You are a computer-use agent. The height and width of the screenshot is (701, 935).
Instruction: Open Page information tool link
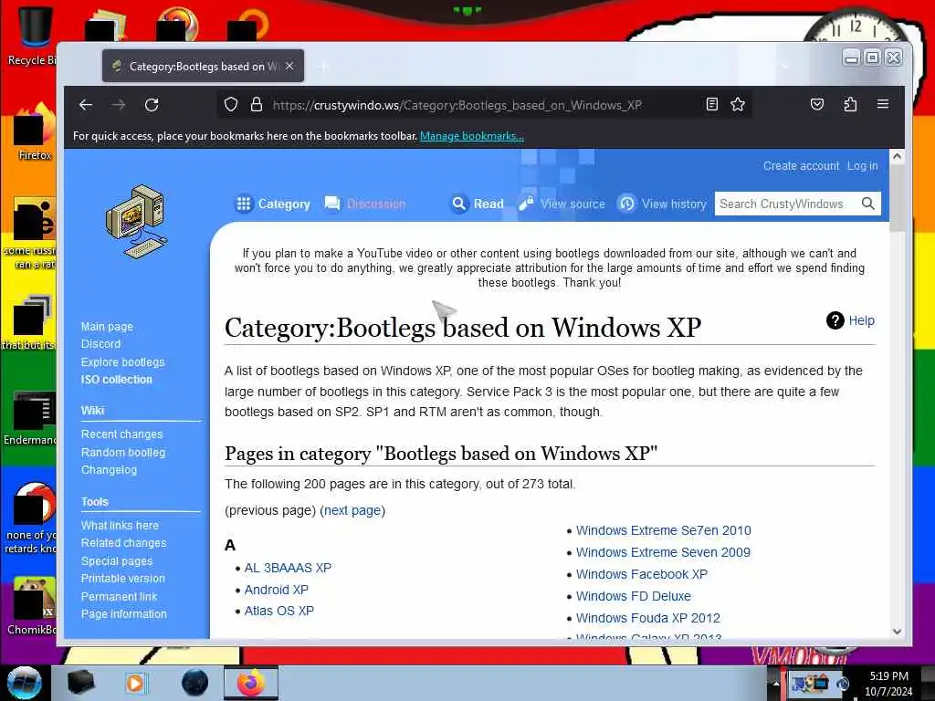coord(124,614)
